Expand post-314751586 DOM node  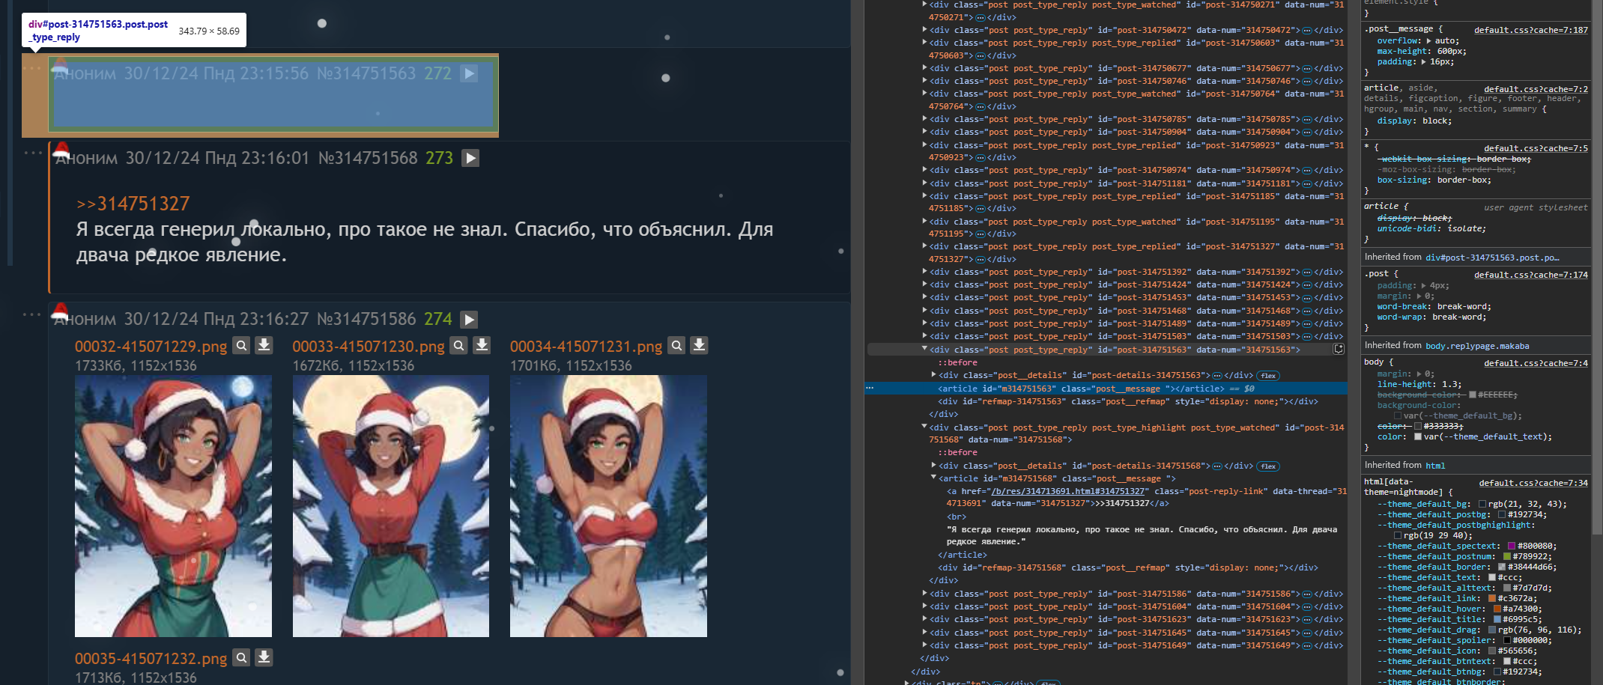924,594
